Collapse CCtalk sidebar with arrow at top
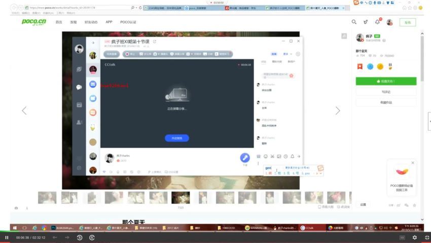The height and width of the screenshot is (243, 431). pos(93,43)
